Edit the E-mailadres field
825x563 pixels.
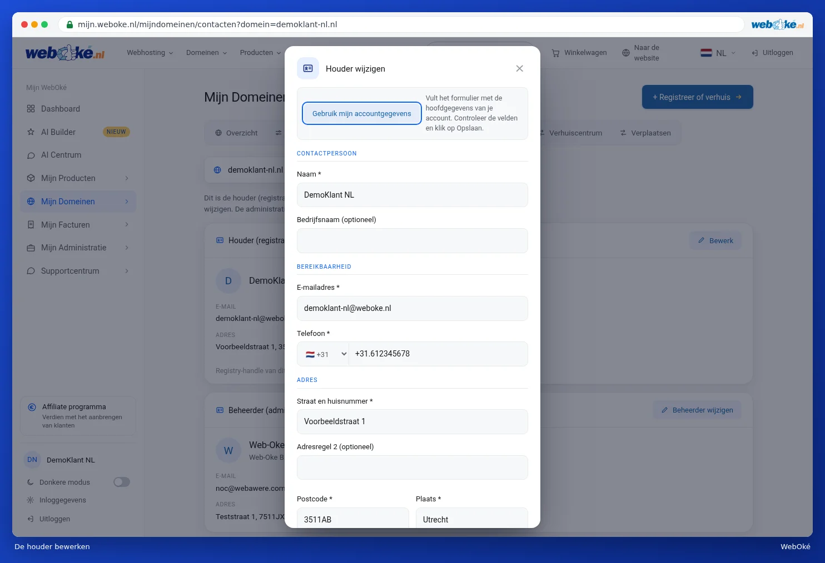point(412,308)
